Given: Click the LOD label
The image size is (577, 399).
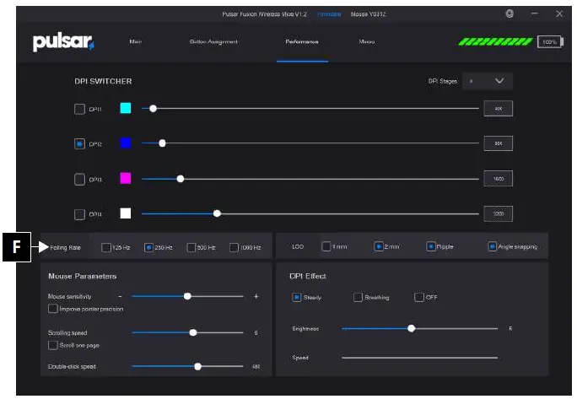Looking at the screenshot, I should 298,246.
